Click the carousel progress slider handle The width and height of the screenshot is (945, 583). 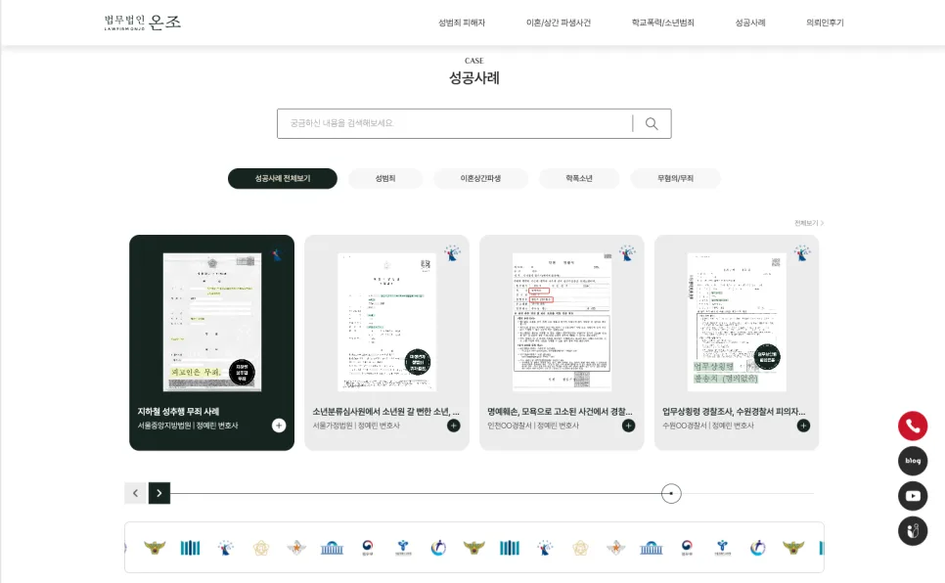coord(671,493)
